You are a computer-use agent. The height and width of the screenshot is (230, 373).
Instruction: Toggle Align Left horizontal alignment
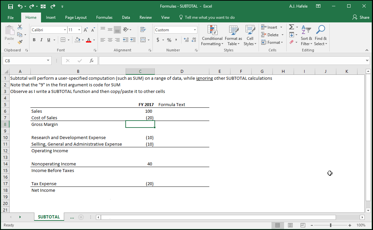[x=103, y=40]
